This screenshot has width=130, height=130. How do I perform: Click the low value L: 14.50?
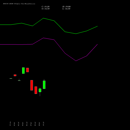click(x=66, y=9)
